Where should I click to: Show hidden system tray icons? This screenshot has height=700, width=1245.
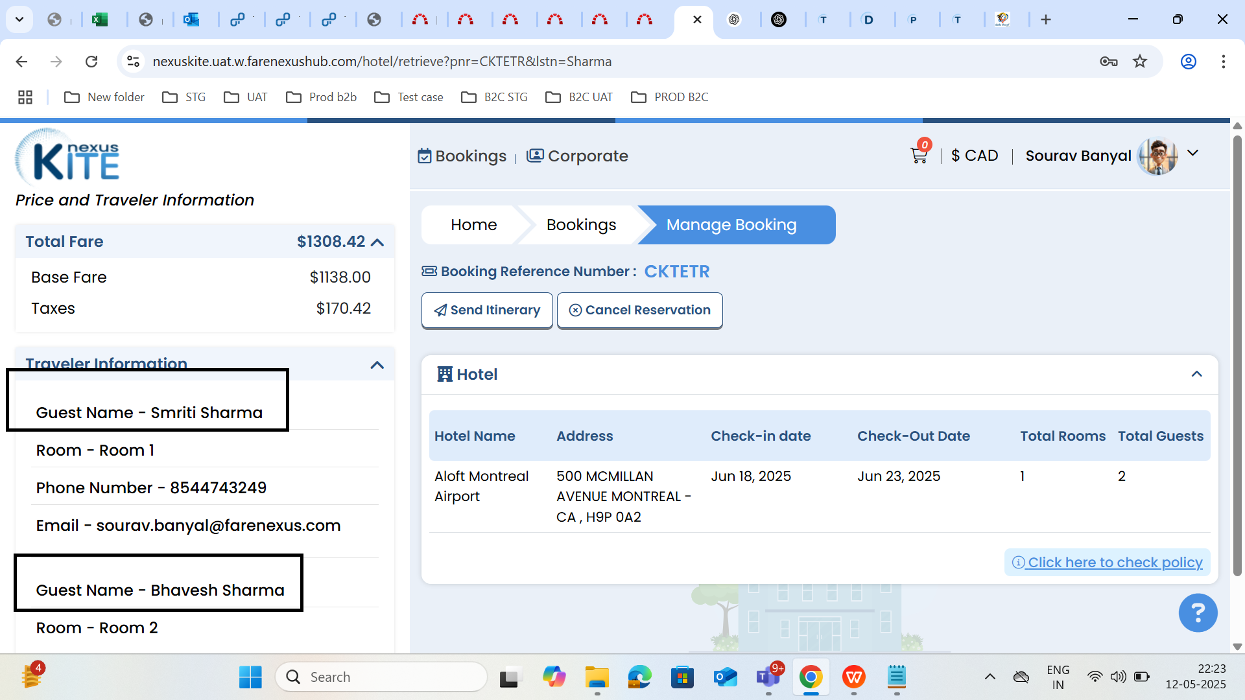pyautogui.click(x=990, y=677)
